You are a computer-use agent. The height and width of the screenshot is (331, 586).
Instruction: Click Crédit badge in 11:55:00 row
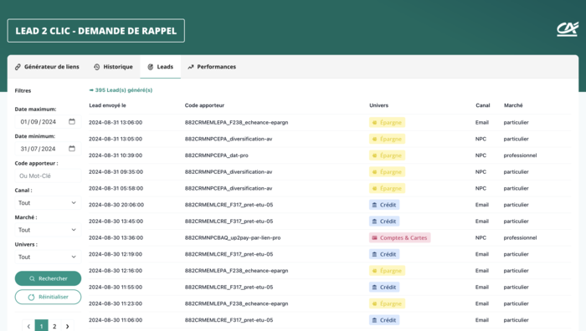[x=384, y=287]
